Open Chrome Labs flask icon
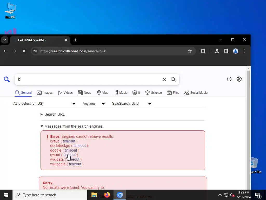 click(217, 51)
